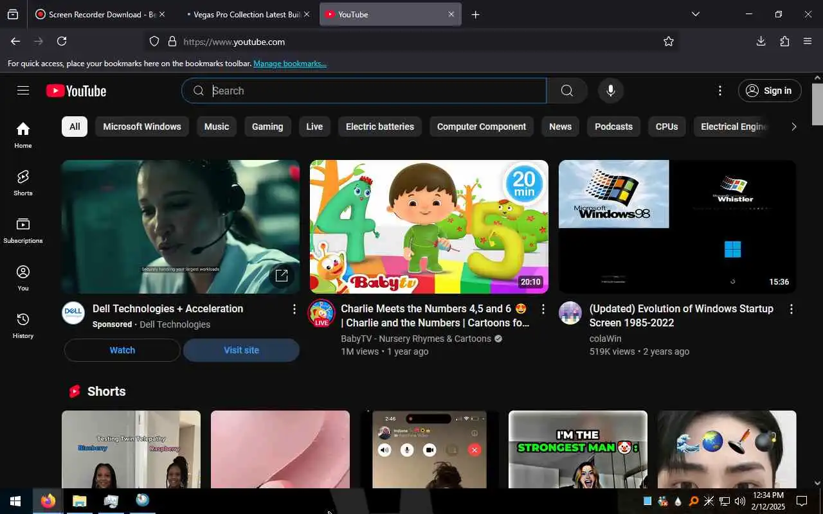Viewport: 823px width, 514px height.
Task: Open the Charlie Meets the Numbers thumbnail
Action: click(429, 227)
